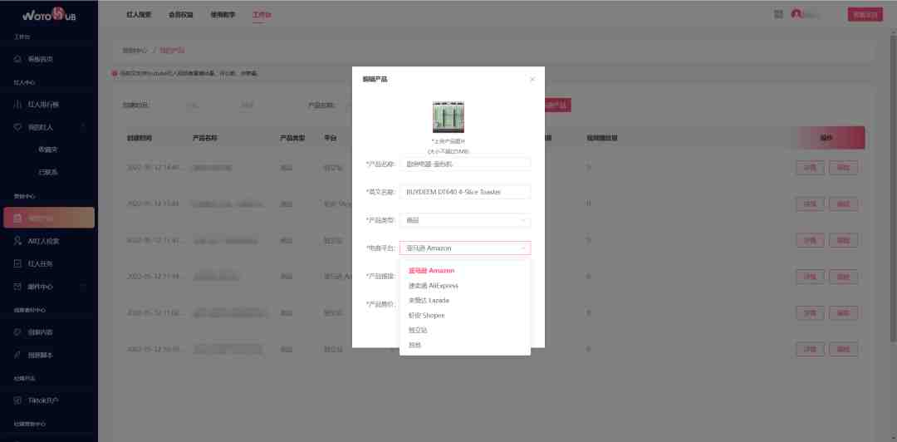Click the 我的产品 breadcrumb link
897x442 pixels.
tap(172, 51)
